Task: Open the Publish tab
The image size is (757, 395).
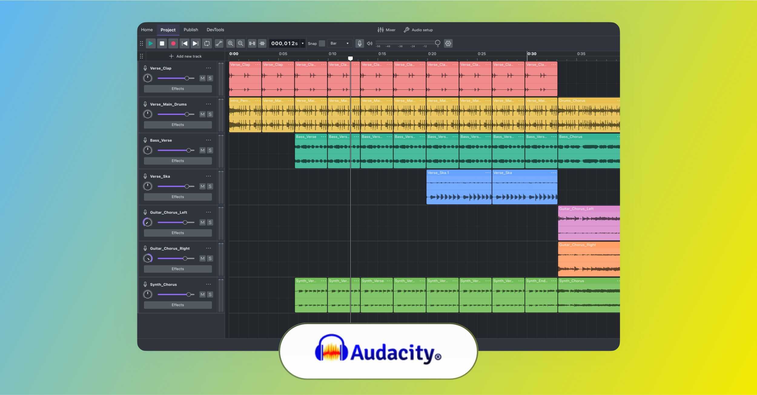Action: coord(191,30)
